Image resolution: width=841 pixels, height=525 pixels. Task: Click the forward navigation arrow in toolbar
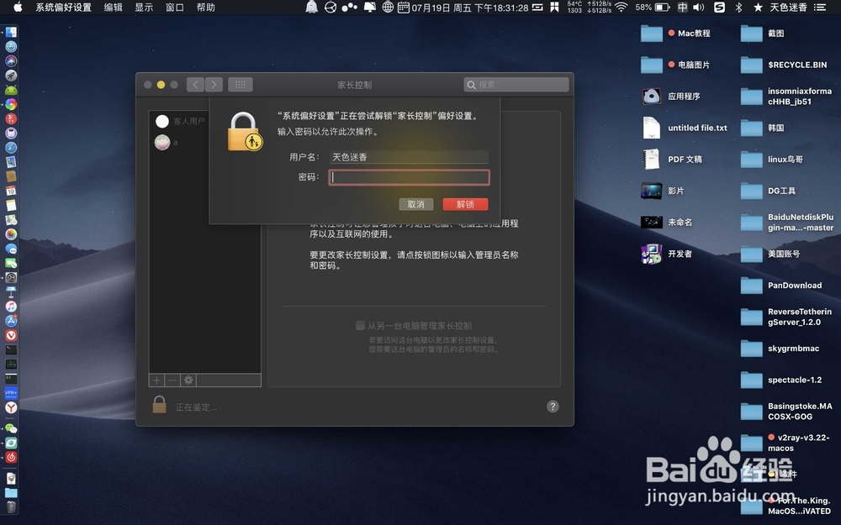tap(213, 84)
